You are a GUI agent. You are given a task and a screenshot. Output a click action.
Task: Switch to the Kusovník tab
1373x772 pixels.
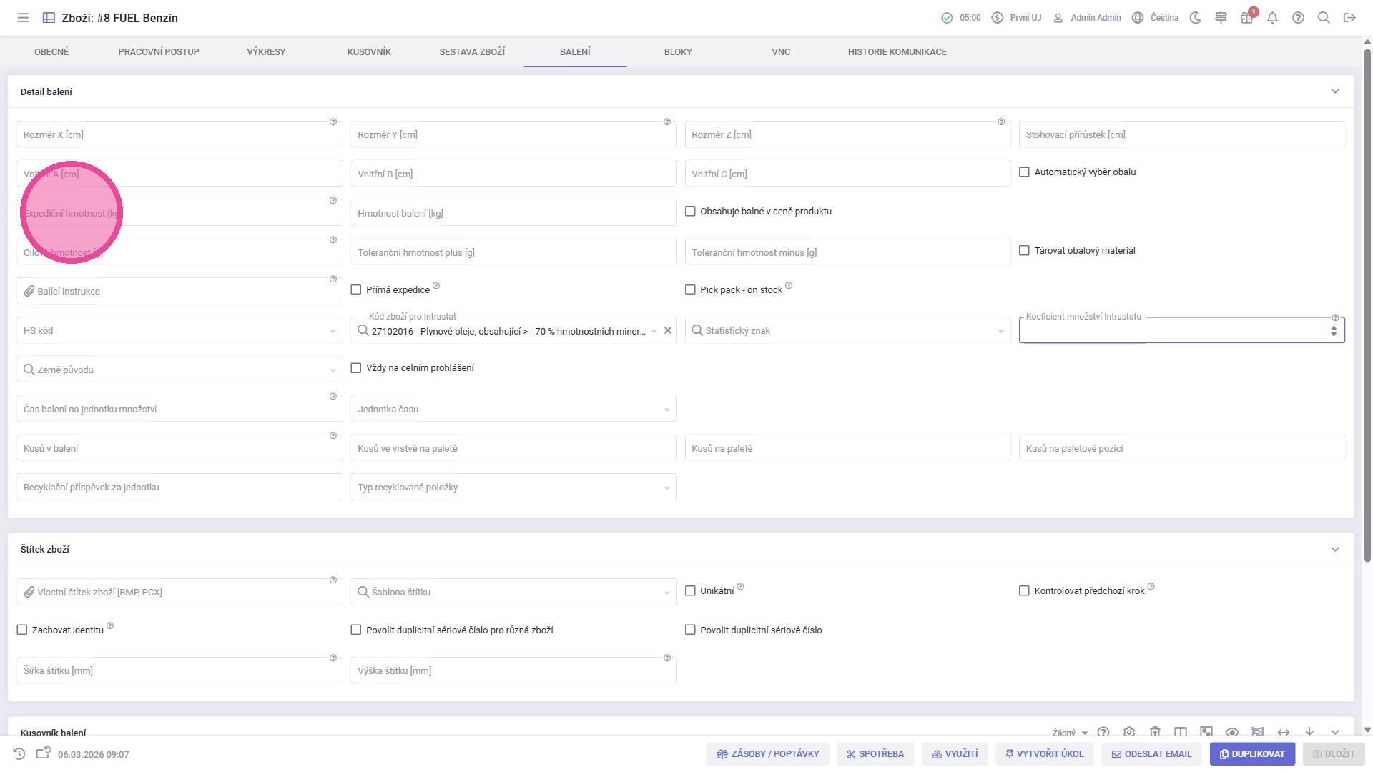pos(369,52)
